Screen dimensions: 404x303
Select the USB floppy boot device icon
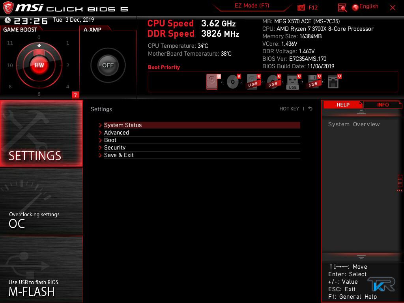[313, 82]
